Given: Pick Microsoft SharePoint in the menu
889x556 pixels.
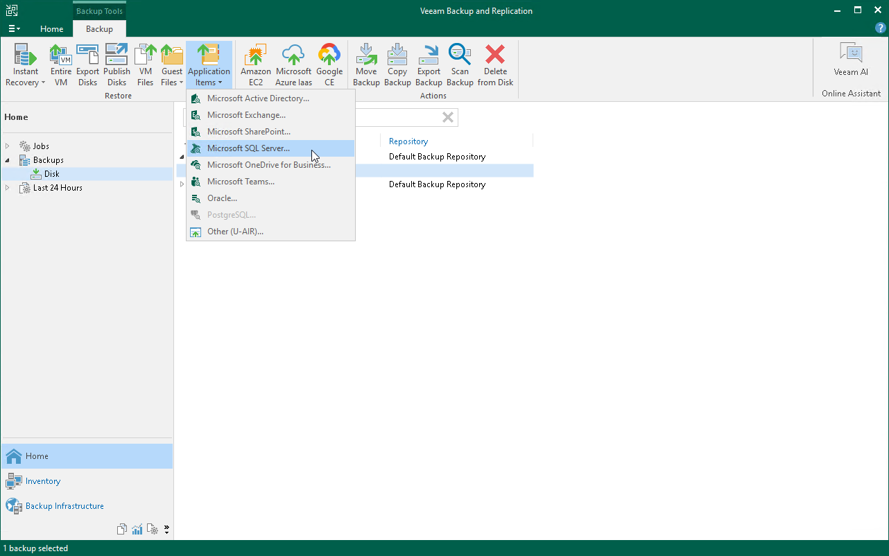Looking at the screenshot, I should coord(271,132).
